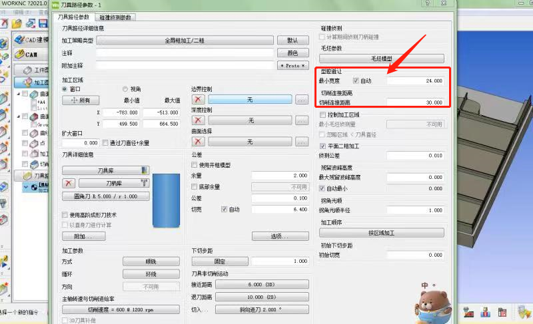
Task: Toggle 底部余量 checkbox
Action: coord(194,186)
